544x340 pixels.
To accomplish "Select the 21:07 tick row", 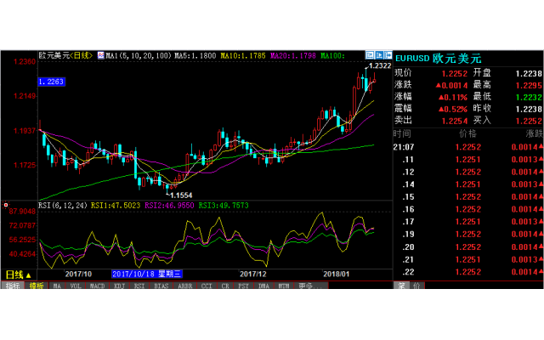I will [x=468, y=147].
